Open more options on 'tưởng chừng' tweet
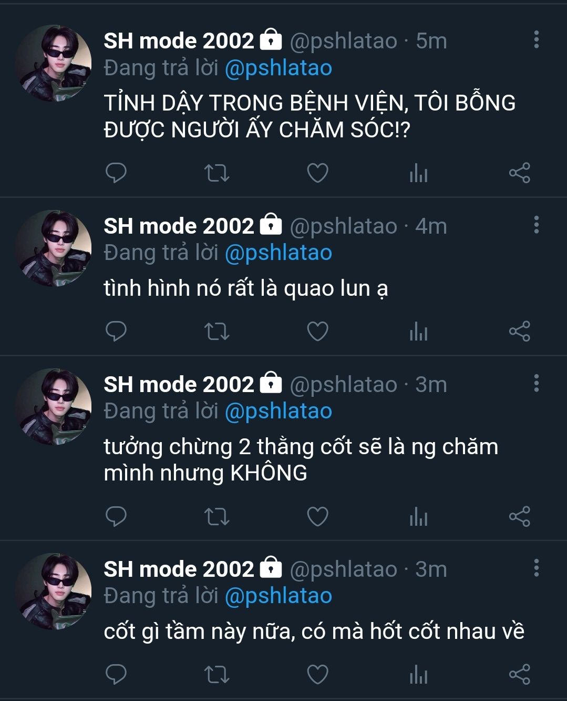 pyautogui.click(x=537, y=383)
